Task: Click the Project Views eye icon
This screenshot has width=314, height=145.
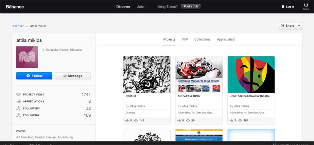Action: 19,94
